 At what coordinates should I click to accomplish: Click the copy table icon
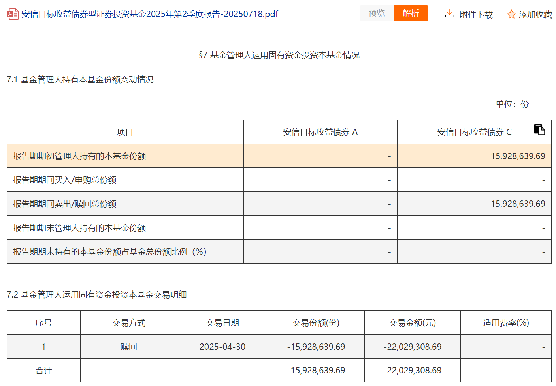[539, 129]
